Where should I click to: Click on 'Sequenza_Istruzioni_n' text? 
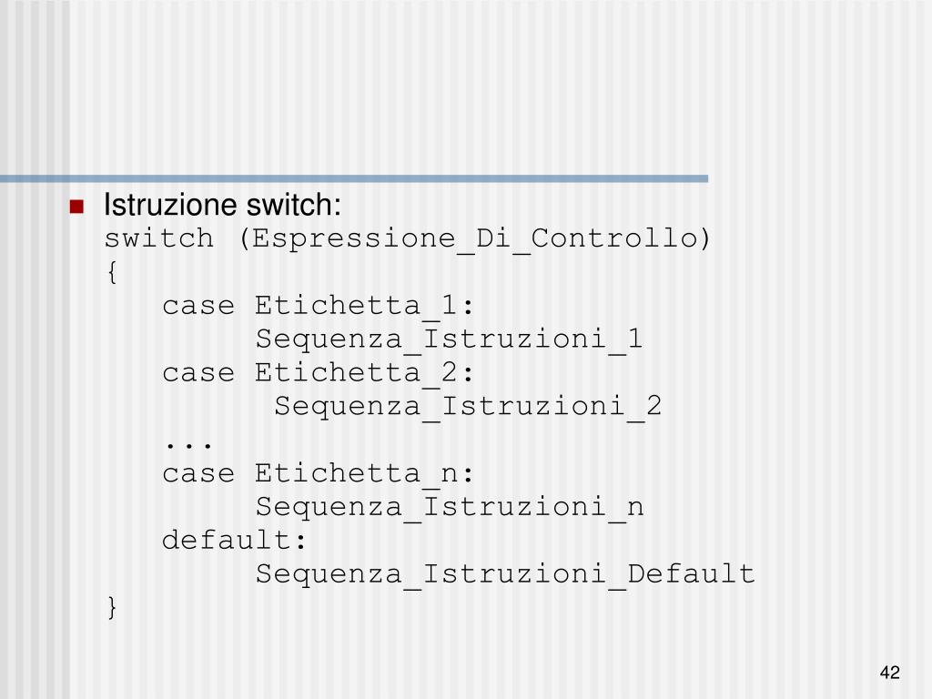click(x=450, y=508)
